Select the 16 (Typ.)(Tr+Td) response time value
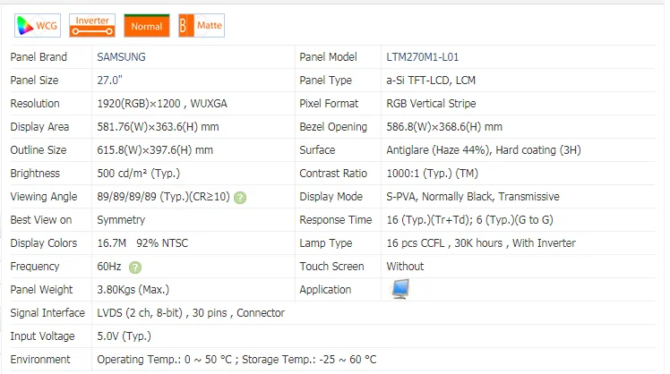670x374 pixels. click(470, 220)
